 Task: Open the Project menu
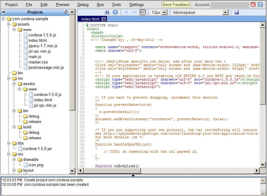(11, 5)
